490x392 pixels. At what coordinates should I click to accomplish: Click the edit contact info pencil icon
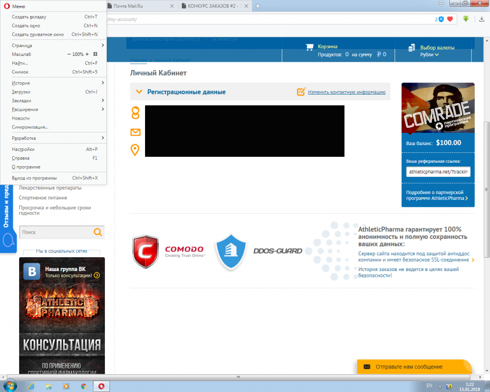(301, 92)
